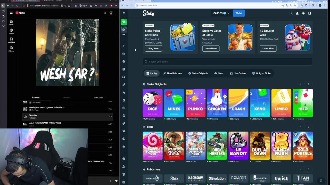Open the Dice game thumbnail
This screenshot has height=185, width=330.
[x=153, y=103]
